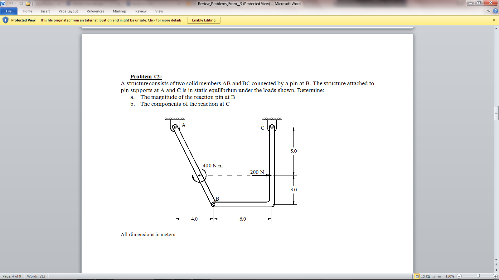Select Print Layout view in status bar

tap(417, 276)
